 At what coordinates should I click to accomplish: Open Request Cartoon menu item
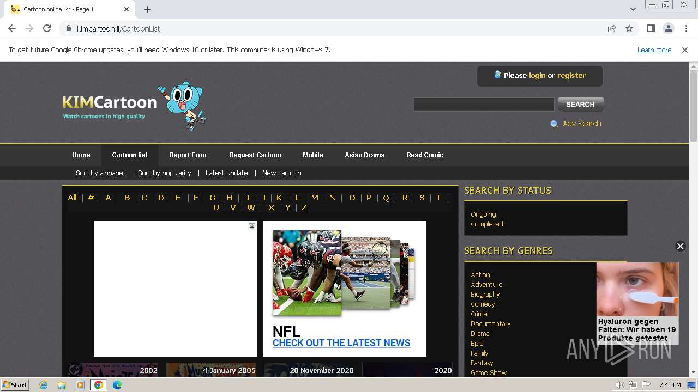(255, 155)
